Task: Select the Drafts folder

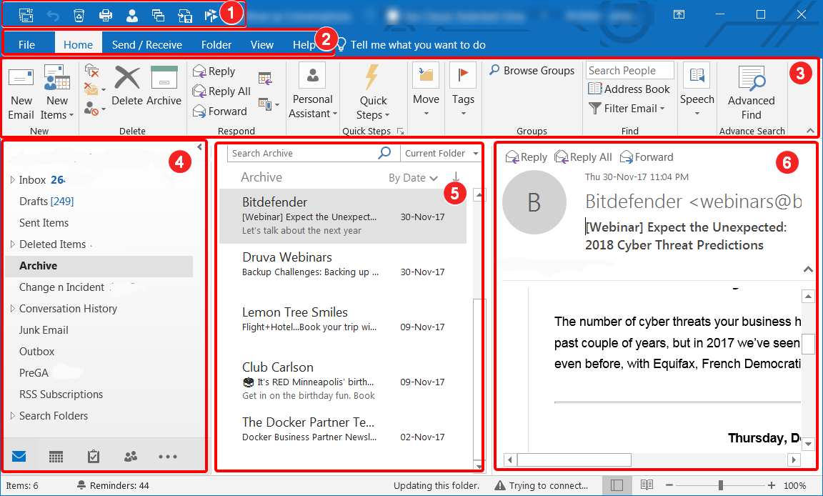Action: [46, 202]
